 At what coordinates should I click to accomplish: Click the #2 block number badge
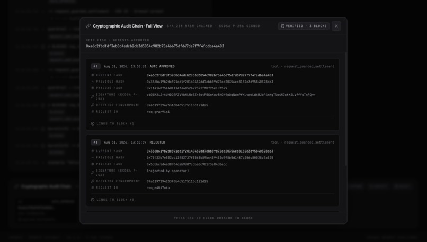point(95,66)
